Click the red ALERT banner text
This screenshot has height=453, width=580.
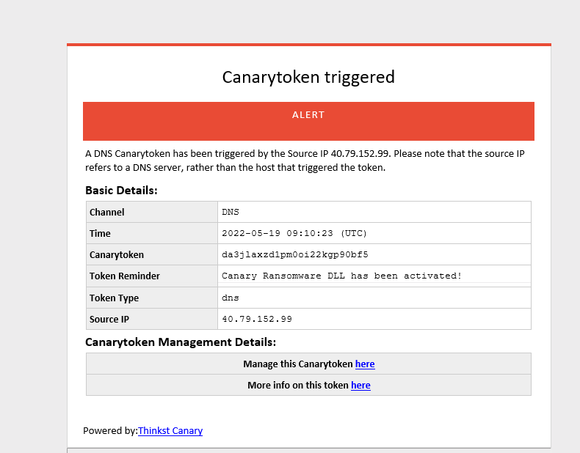click(308, 115)
